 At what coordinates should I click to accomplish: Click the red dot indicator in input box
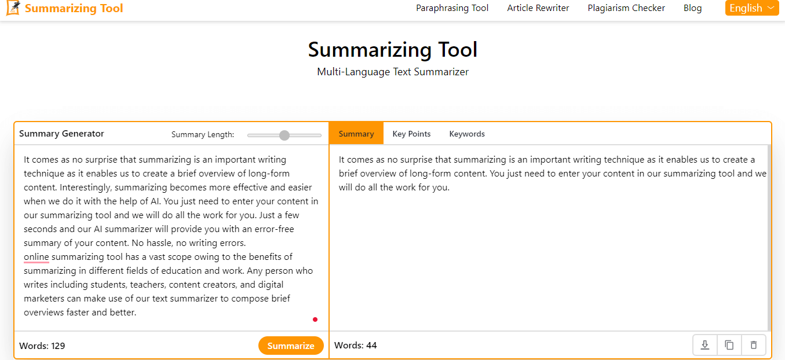point(315,319)
